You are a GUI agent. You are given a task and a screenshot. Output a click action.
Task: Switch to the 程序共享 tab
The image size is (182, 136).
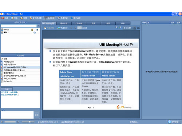(64, 24)
